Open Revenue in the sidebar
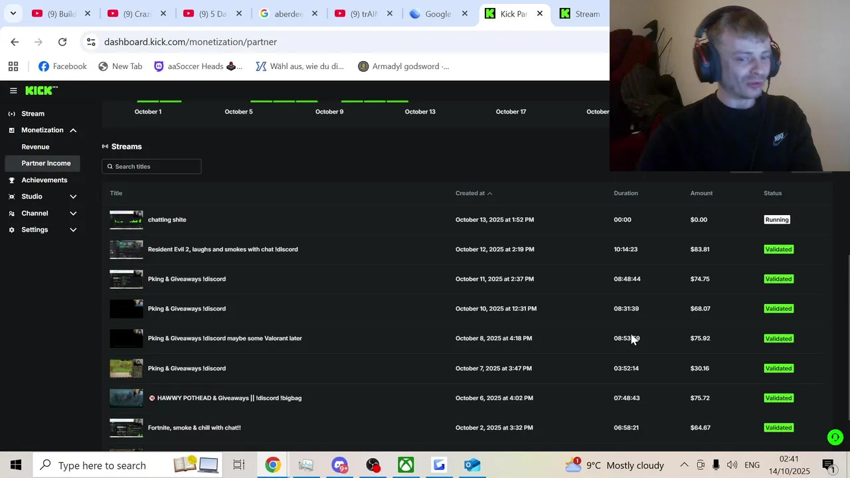This screenshot has height=478, width=850. [x=35, y=147]
